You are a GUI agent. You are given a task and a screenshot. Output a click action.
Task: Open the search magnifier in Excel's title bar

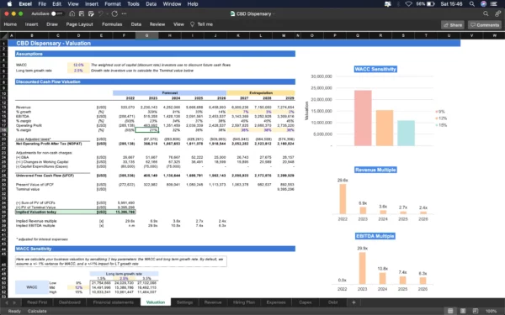[486, 13]
